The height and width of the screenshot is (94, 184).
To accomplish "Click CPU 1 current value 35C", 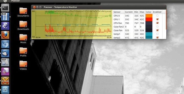I will 127,19.
